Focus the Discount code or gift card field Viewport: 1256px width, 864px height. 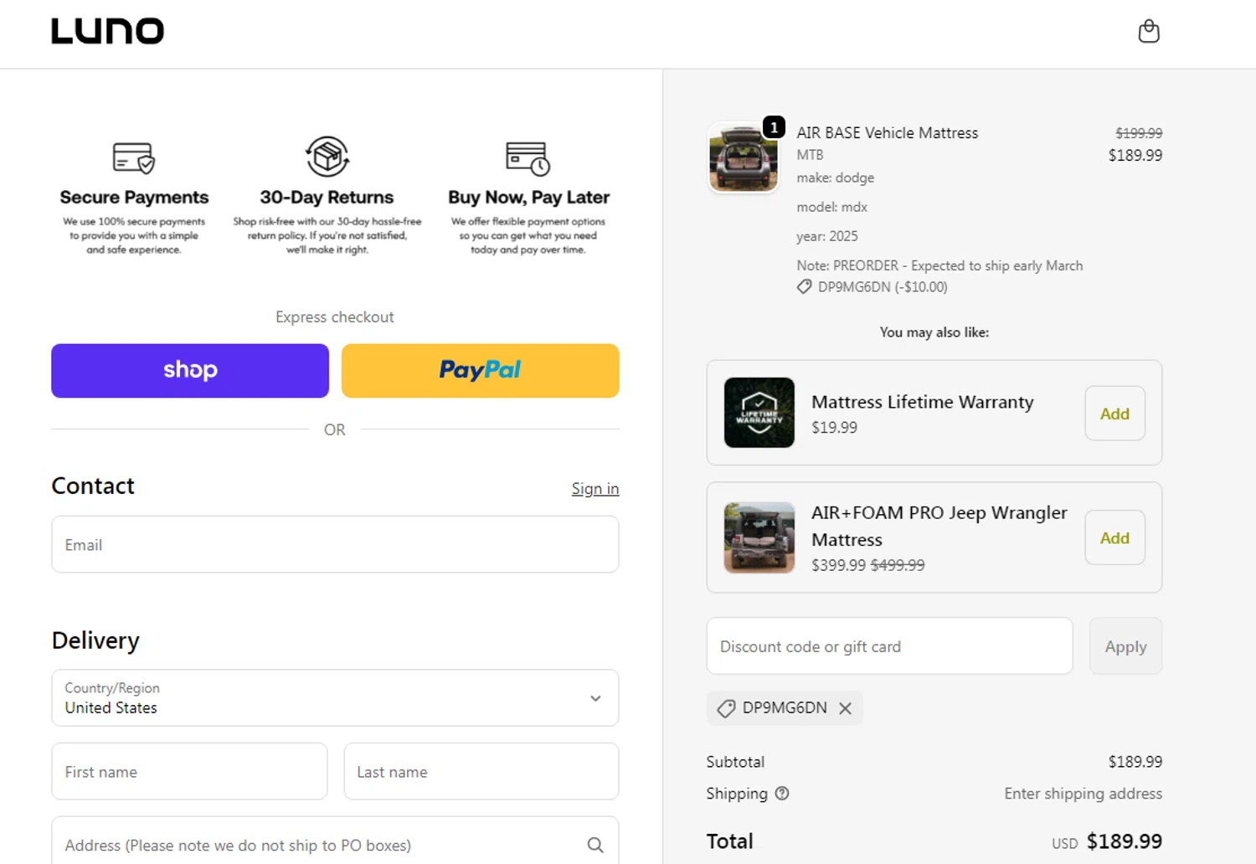[x=889, y=646]
